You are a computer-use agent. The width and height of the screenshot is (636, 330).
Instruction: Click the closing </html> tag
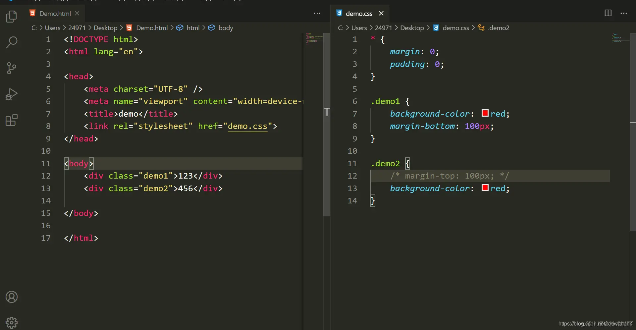(81, 238)
